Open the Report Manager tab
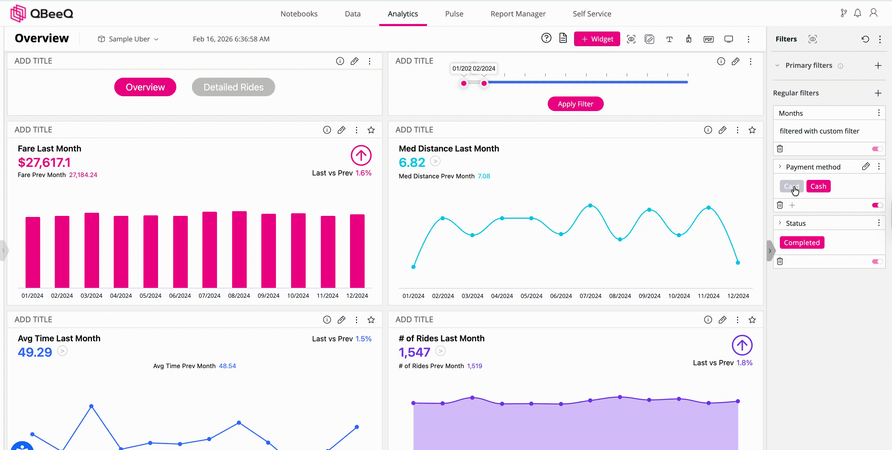This screenshot has width=892, height=450. [x=518, y=14]
